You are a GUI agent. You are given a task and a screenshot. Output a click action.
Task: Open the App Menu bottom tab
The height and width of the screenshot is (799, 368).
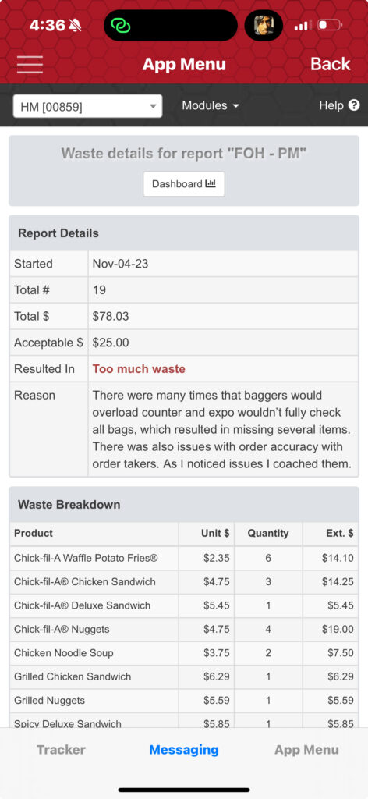click(x=306, y=750)
